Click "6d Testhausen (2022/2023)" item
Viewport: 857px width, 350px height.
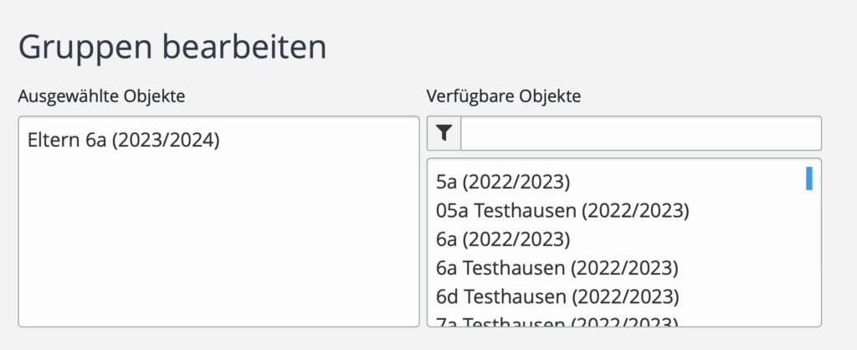557,296
